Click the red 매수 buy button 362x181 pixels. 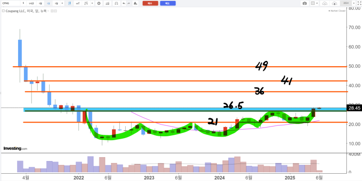tap(150, 3)
